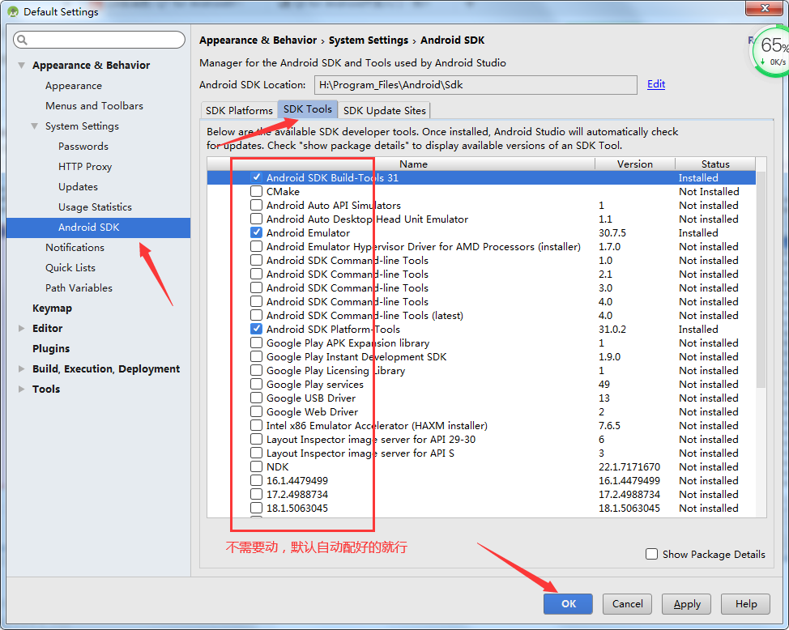Check Android SDK Command-line Tools (latest)
789x630 pixels.
coord(256,315)
